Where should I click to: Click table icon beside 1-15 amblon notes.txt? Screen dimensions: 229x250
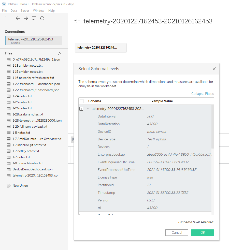[x=9, y=72]
